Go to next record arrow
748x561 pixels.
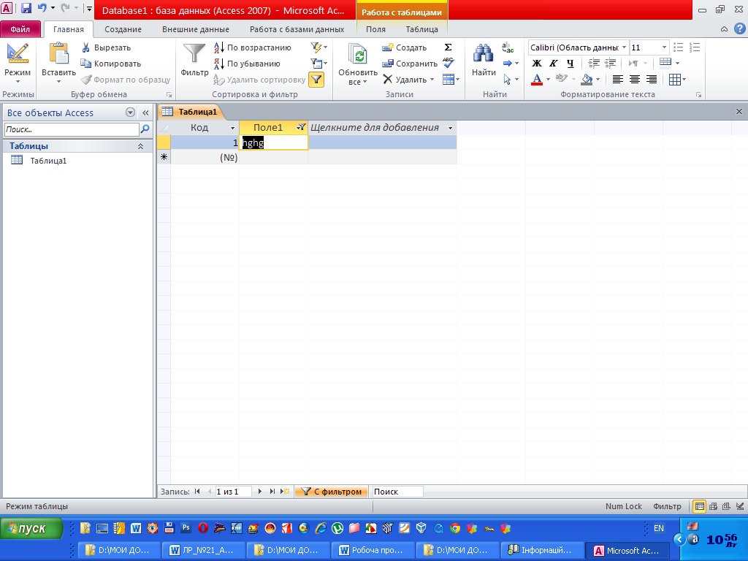coord(259,492)
